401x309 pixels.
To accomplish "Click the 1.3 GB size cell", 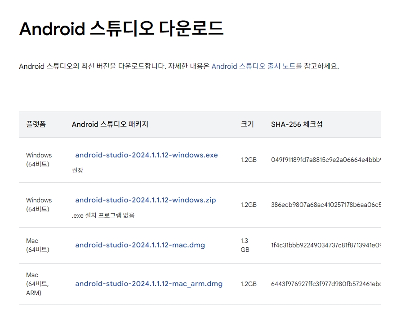I will pyautogui.click(x=245, y=245).
